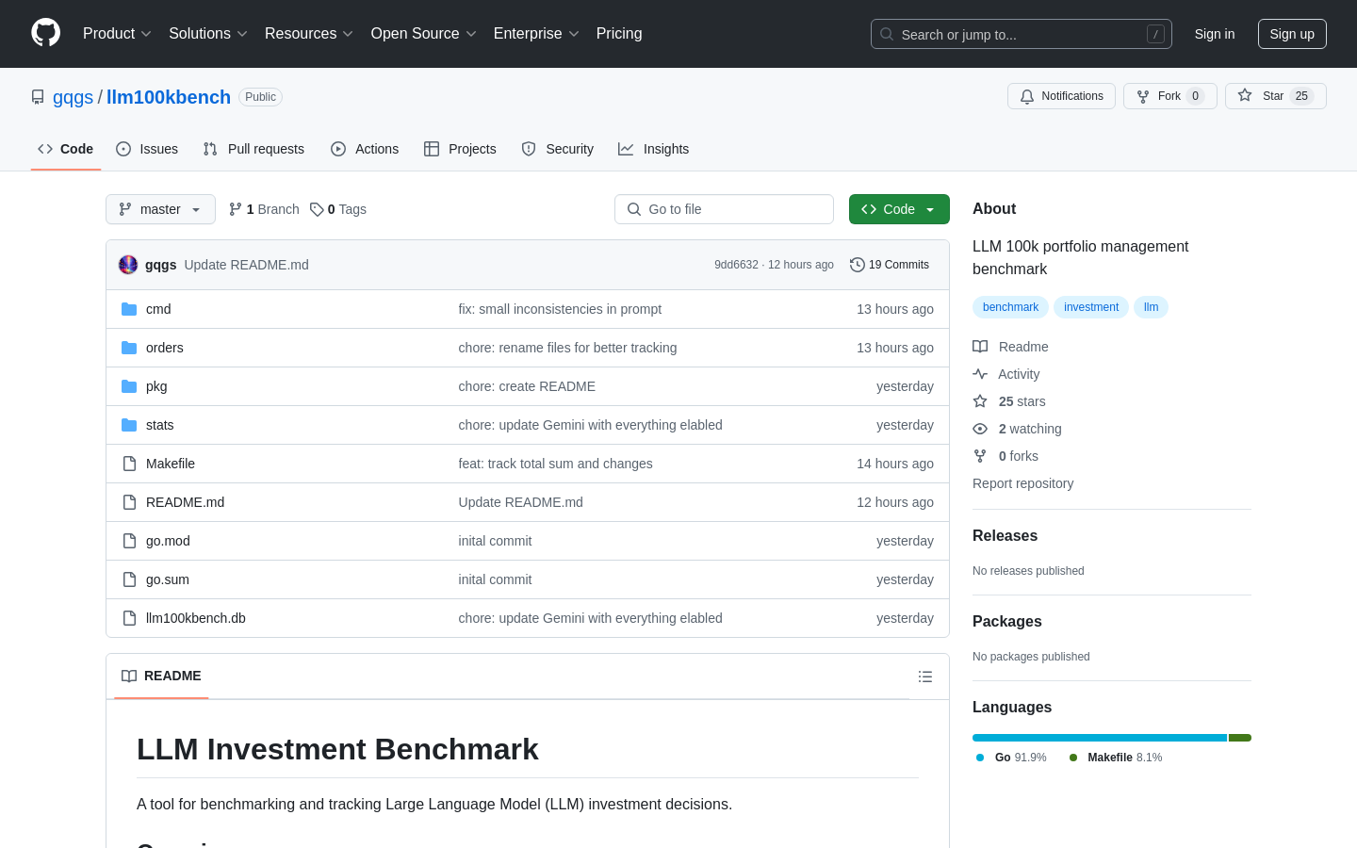Click the GitHub logo icon

pyautogui.click(x=45, y=33)
